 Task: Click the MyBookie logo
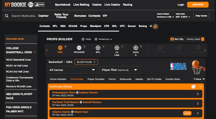pyautogui.click(x=15, y=5)
